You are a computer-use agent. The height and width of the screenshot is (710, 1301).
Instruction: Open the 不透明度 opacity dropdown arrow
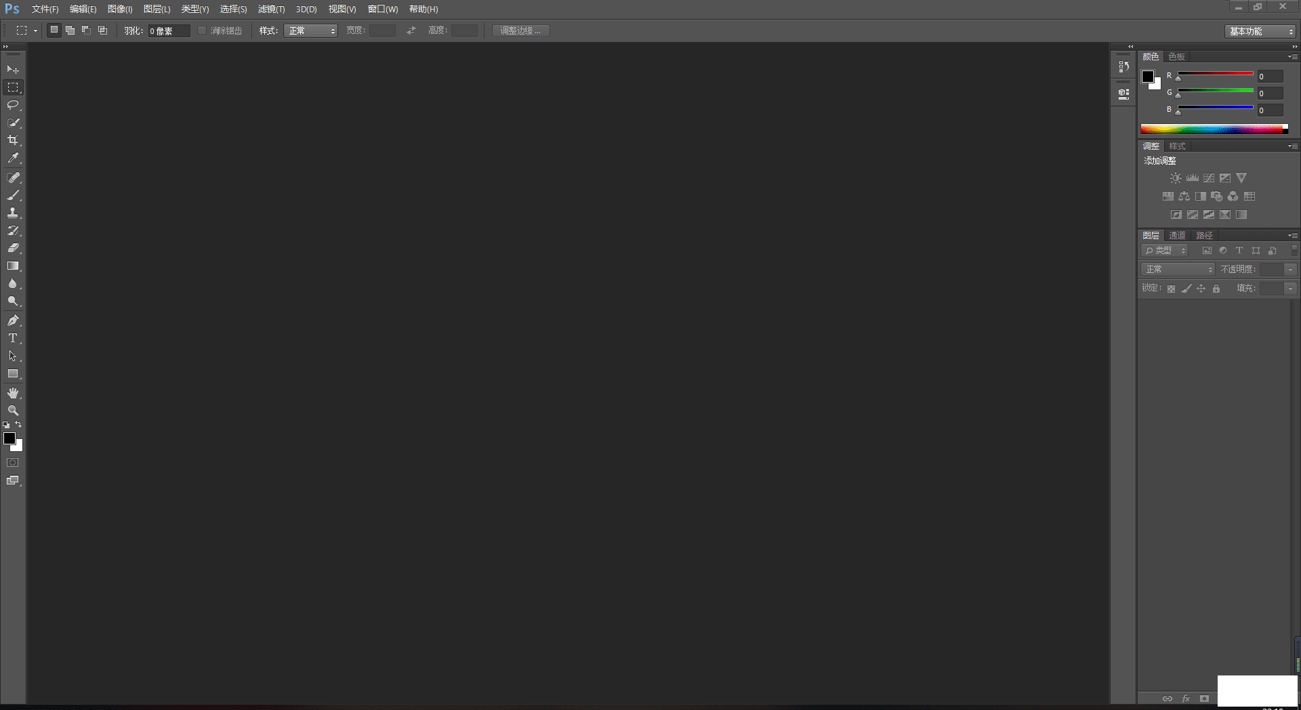point(1291,270)
